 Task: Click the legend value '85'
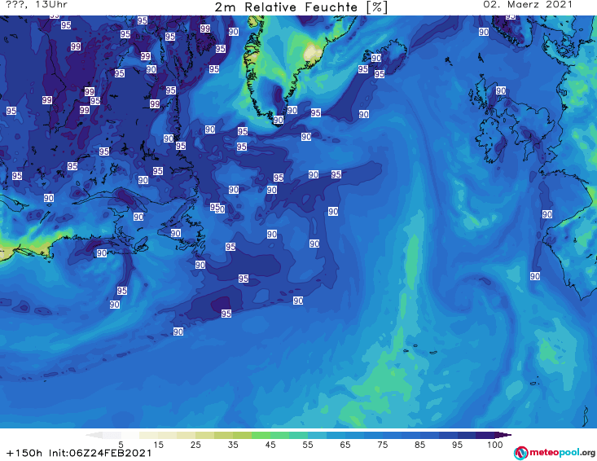tap(419, 445)
